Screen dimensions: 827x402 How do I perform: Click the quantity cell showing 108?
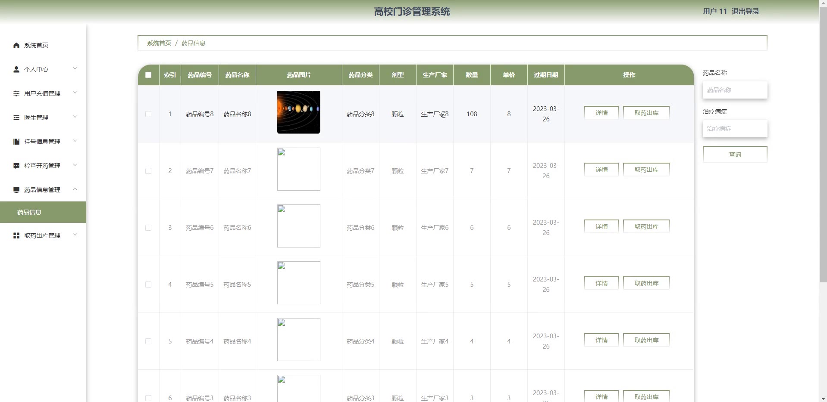[x=472, y=114]
